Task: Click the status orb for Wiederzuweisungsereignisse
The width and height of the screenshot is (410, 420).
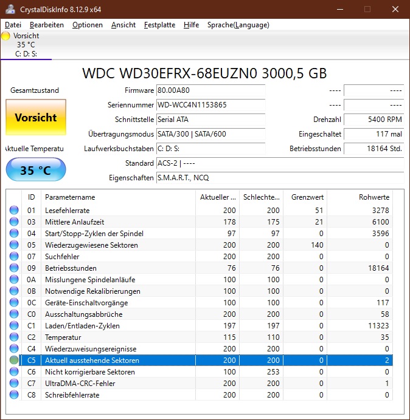Action: click(x=14, y=348)
